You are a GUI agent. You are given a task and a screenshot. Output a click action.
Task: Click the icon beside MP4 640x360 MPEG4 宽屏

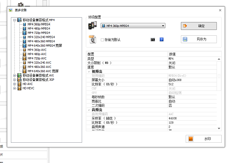[x=24, y=45]
